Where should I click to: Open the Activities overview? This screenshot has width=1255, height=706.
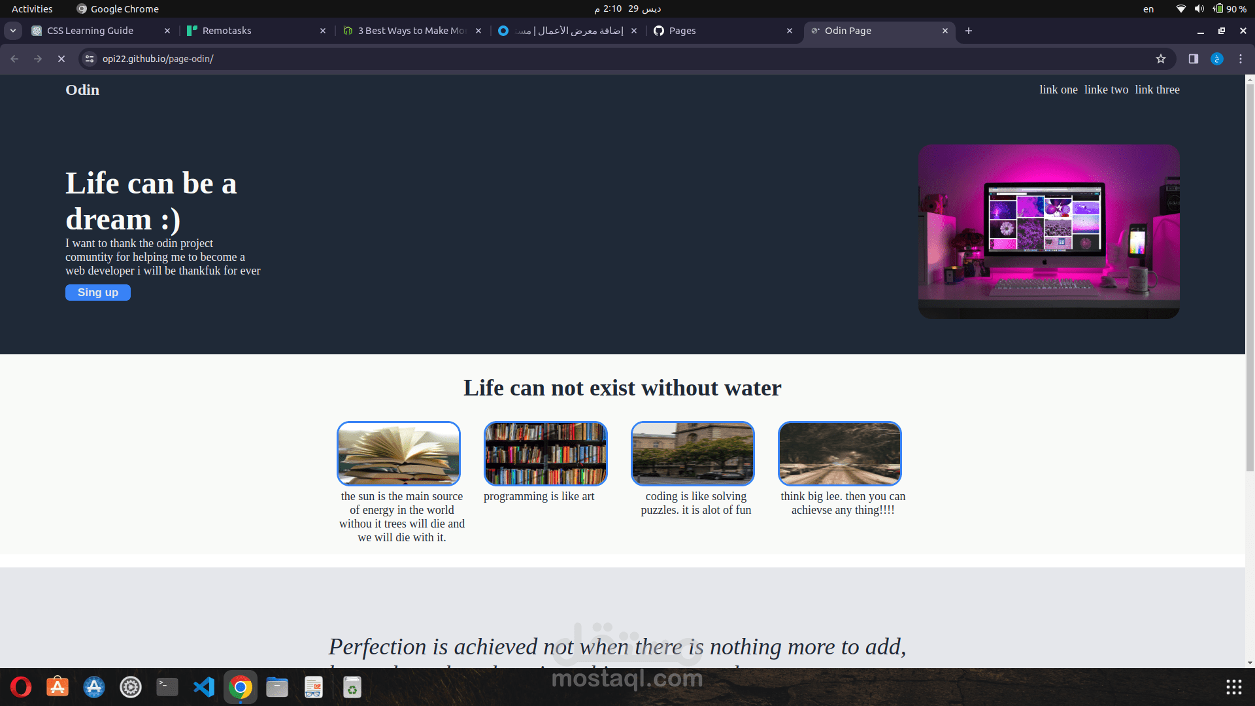click(32, 8)
